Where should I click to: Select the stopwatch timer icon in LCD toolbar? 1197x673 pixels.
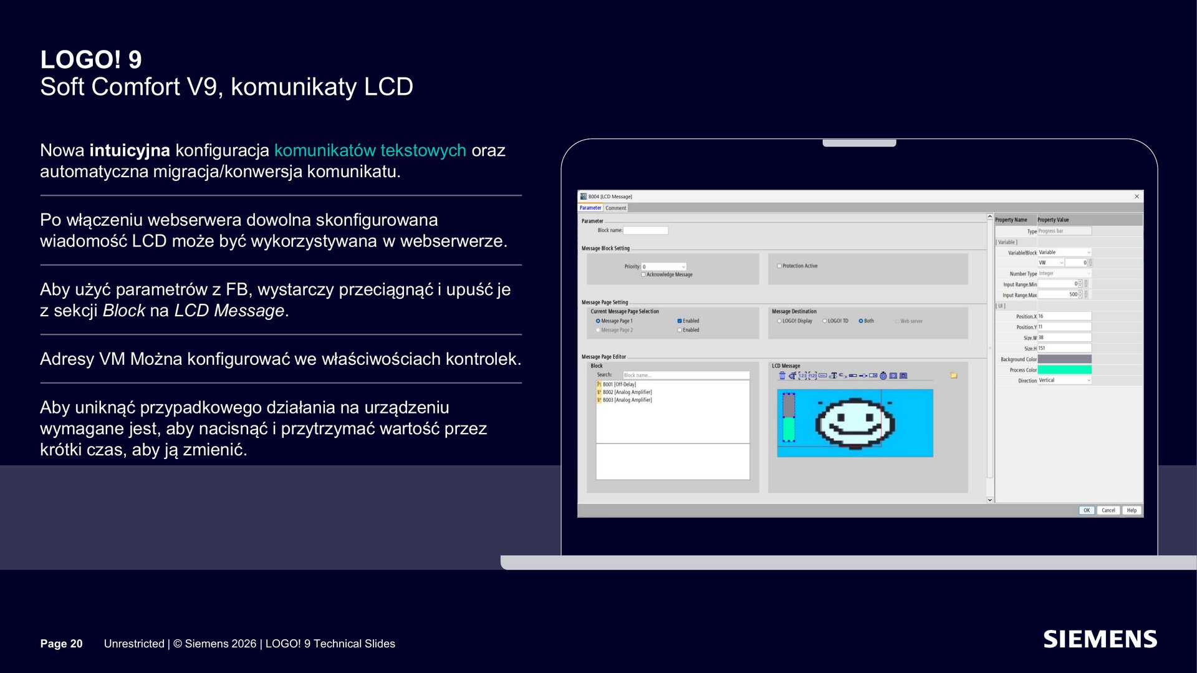coord(883,375)
